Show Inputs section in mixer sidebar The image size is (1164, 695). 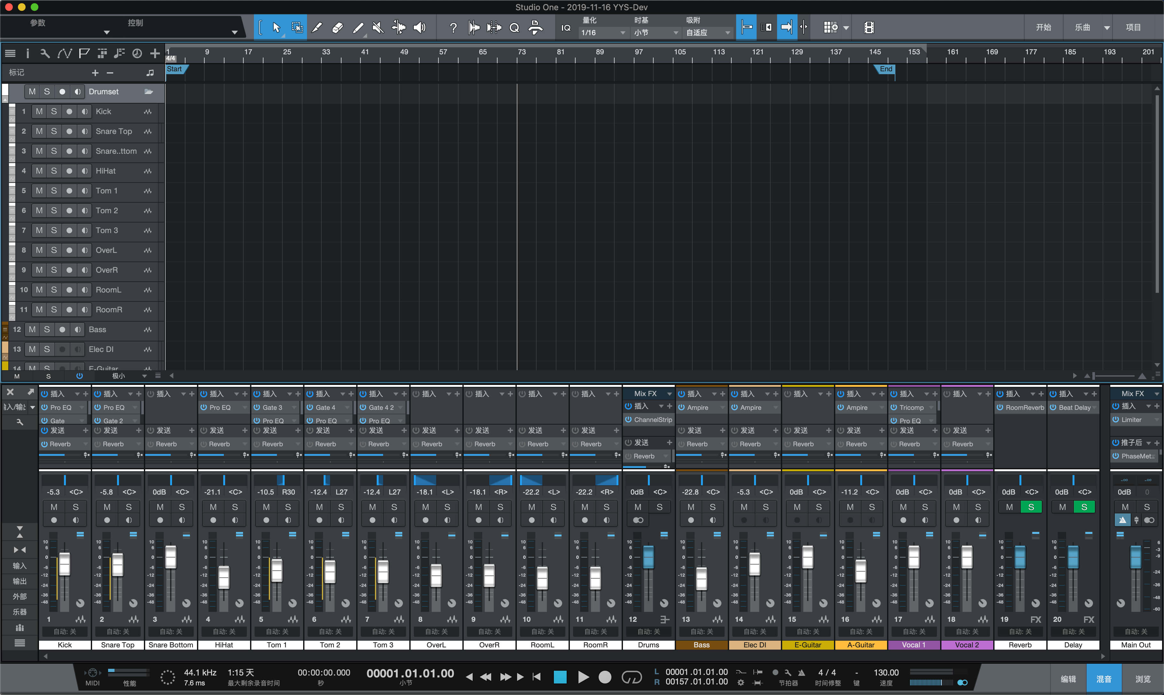[x=19, y=566]
